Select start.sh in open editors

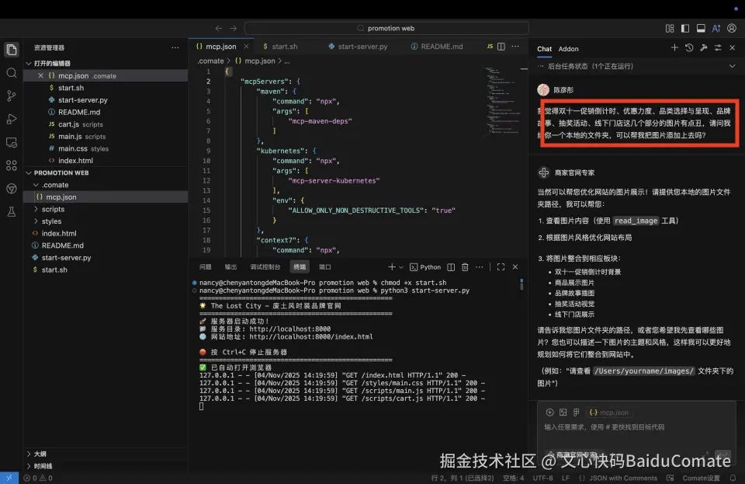click(71, 88)
